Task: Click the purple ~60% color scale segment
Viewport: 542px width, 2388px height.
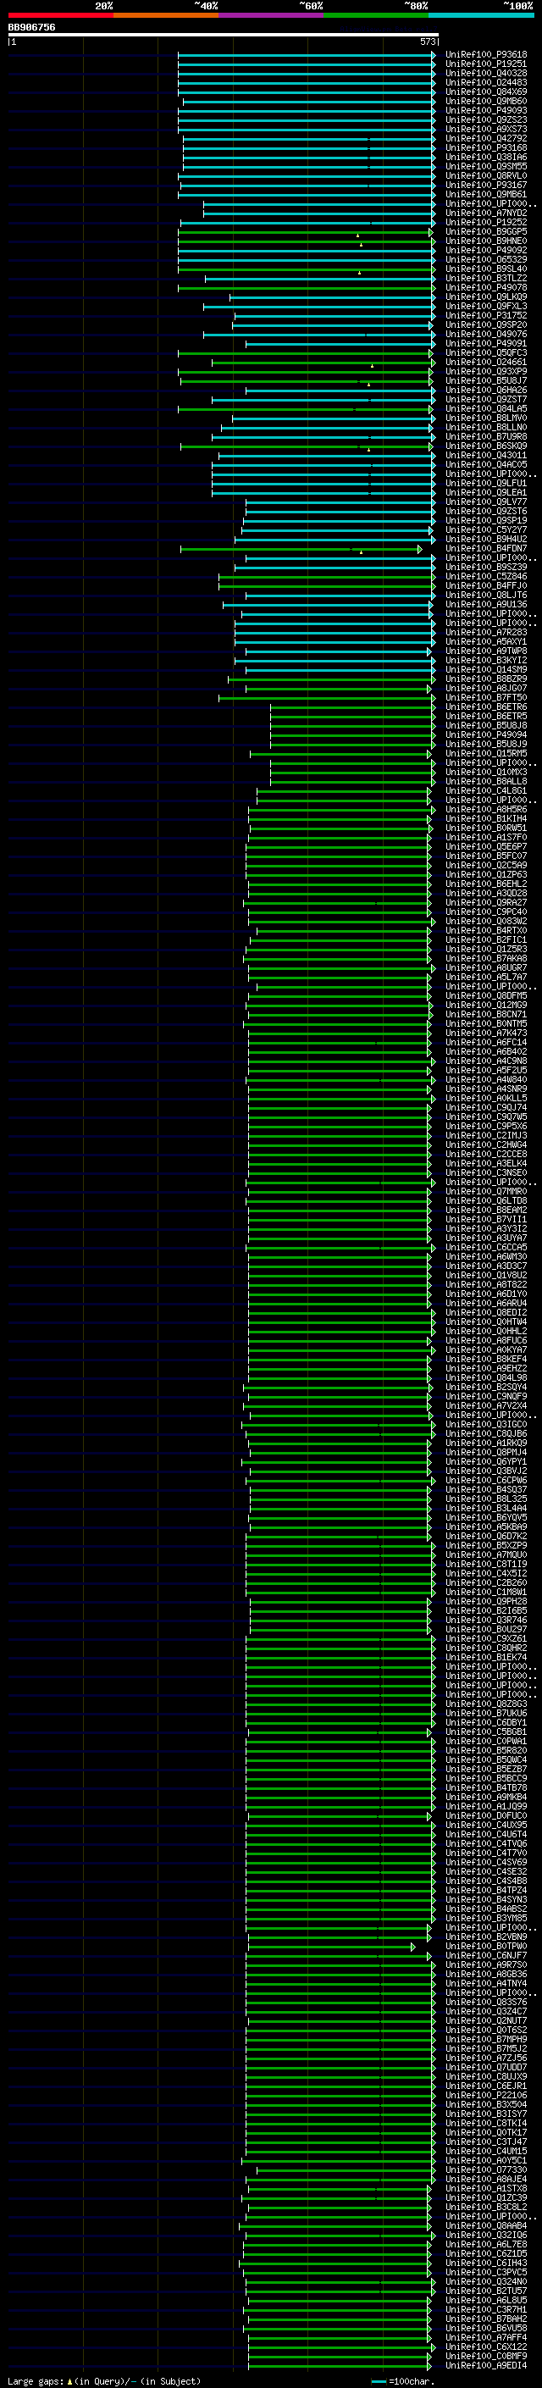Action: click(270, 15)
